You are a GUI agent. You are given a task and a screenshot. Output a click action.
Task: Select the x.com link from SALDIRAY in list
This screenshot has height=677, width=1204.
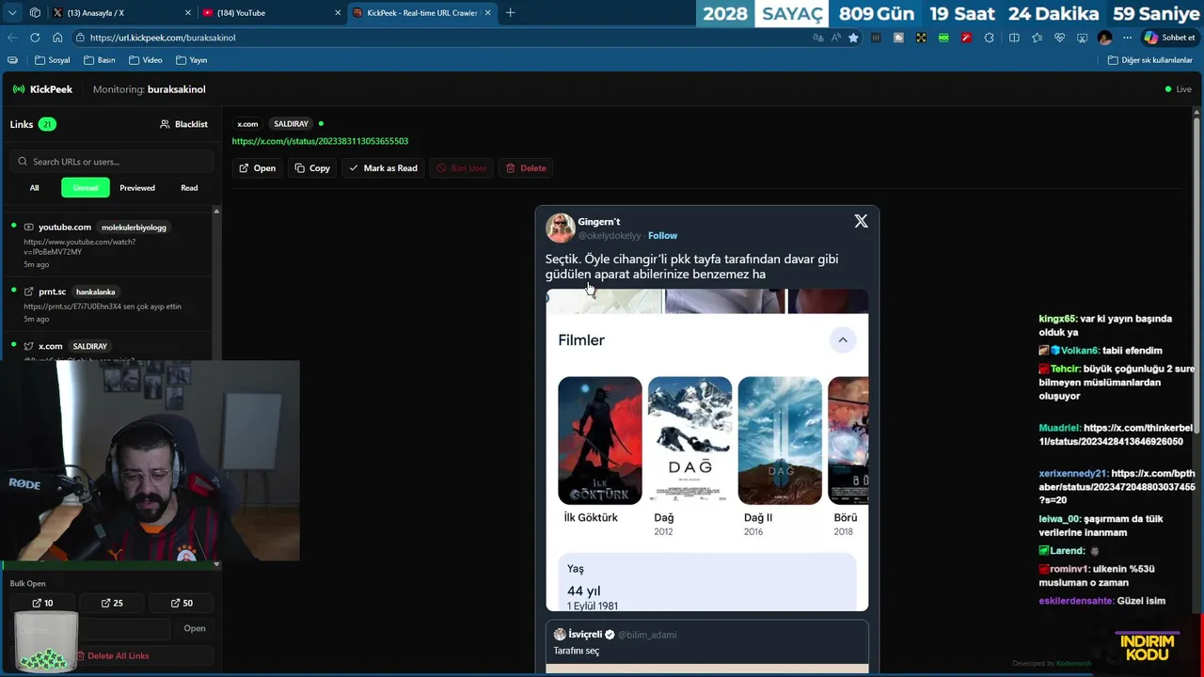click(106, 348)
